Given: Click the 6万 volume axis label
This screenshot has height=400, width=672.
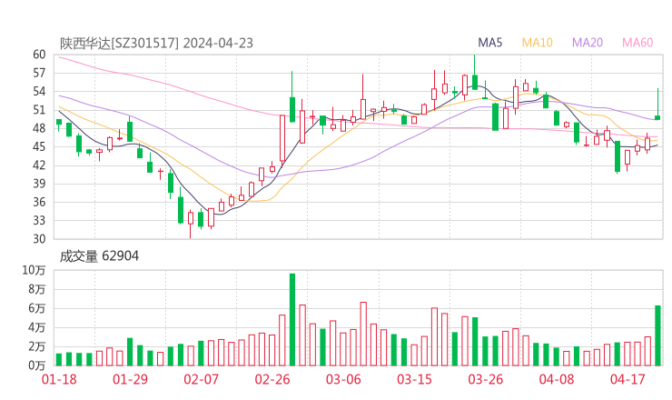Looking at the screenshot, I should click(37, 308).
